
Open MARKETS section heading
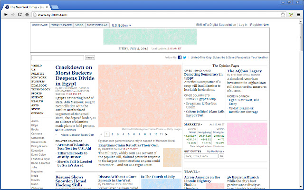pyautogui.click(x=193, y=124)
